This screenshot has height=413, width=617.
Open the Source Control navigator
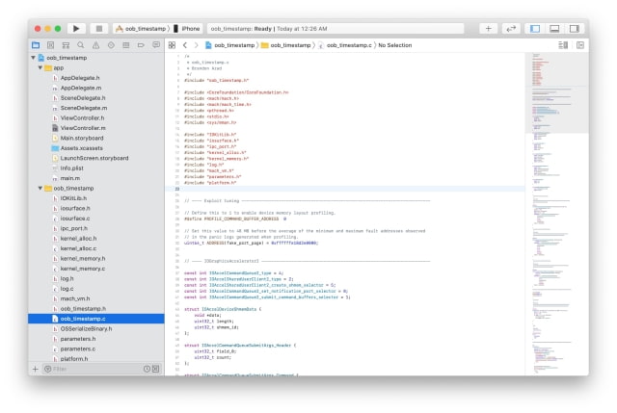pos(50,45)
